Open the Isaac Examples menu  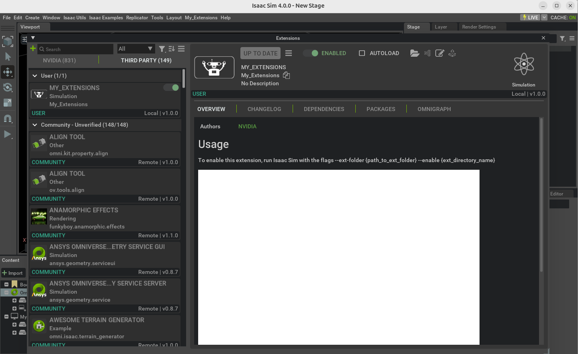pyautogui.click(x=106, y=18)
